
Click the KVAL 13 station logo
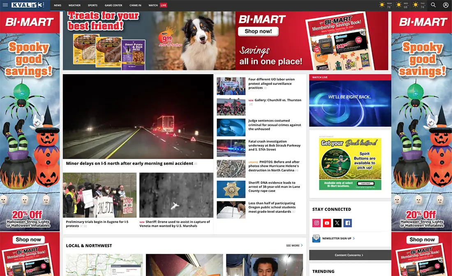click(28, 5)
